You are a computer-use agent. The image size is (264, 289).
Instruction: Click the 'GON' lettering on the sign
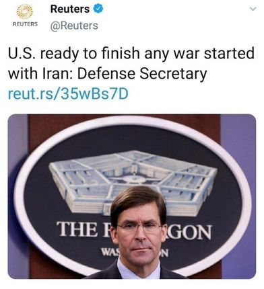coord(189,232)
